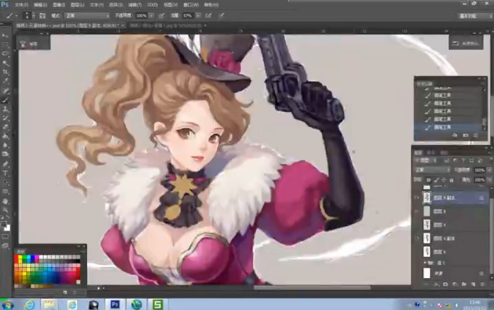Select the Zoom tool
This screenshot has width=494, height=310.
(x=5, y=210)
